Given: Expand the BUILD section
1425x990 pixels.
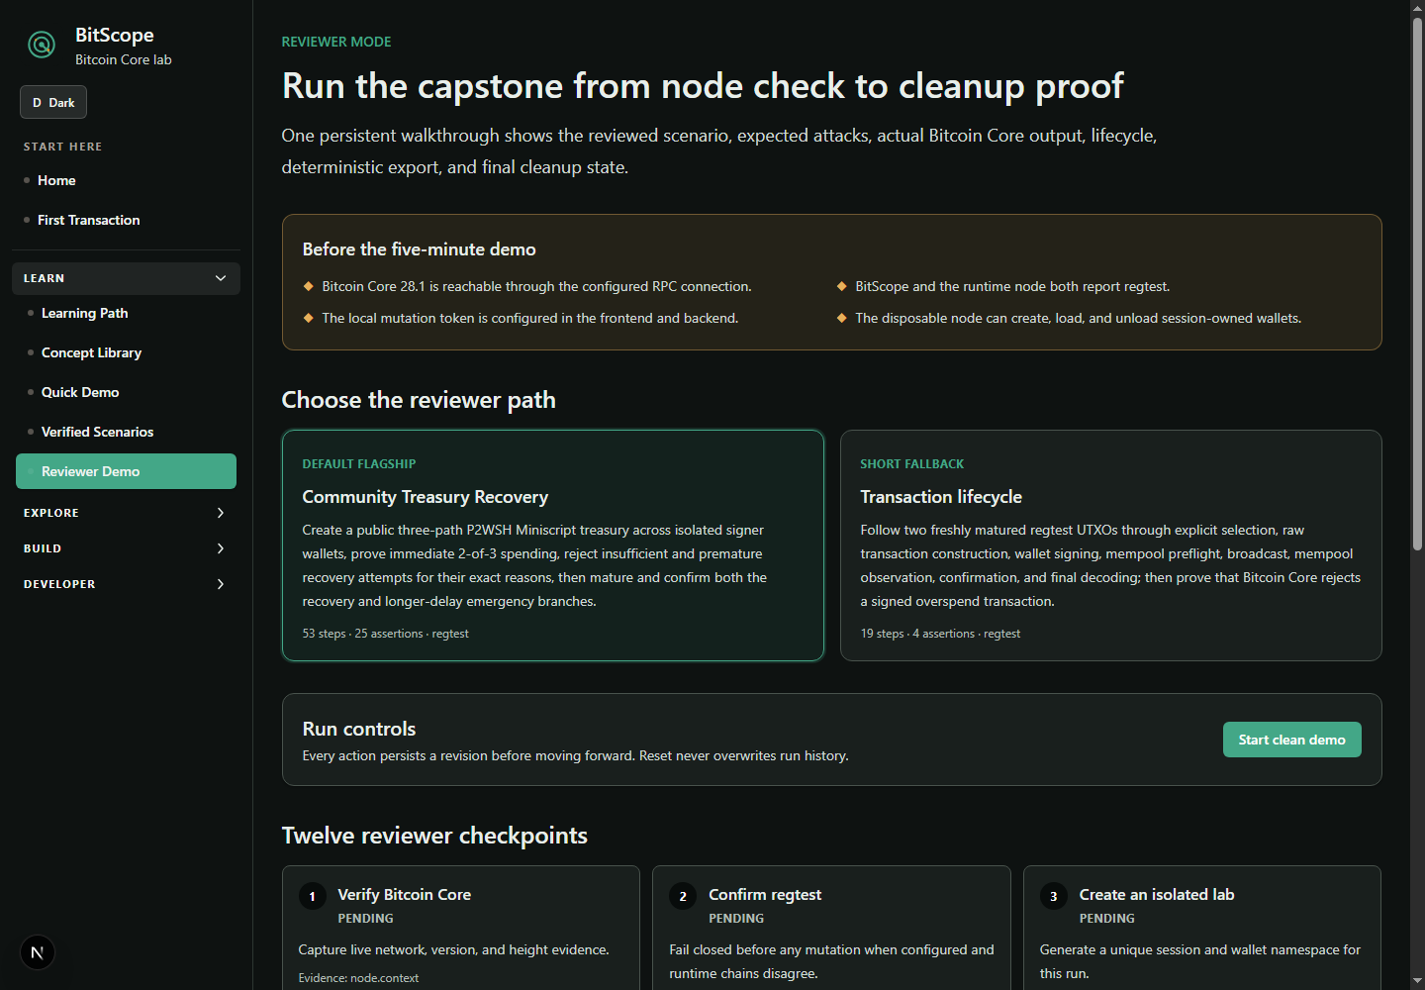Looking at the screenshot, I should (126, 548).
